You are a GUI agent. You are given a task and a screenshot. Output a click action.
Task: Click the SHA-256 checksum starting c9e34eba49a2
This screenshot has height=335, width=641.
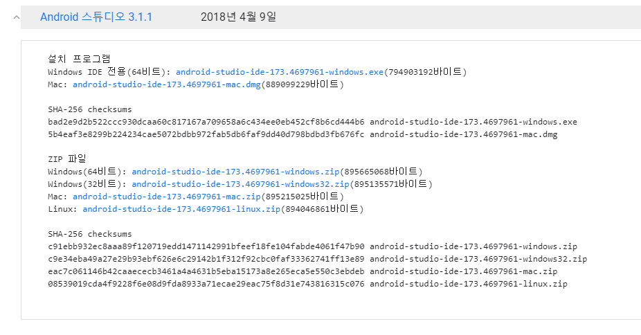[206, 259]
